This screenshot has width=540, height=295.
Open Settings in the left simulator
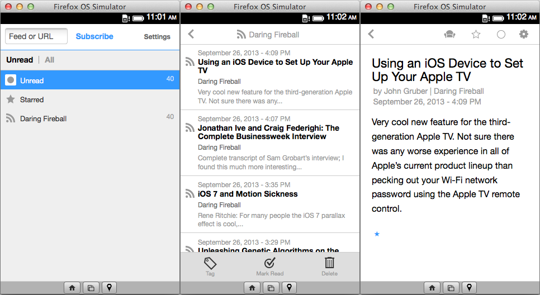tap(157, 36)
